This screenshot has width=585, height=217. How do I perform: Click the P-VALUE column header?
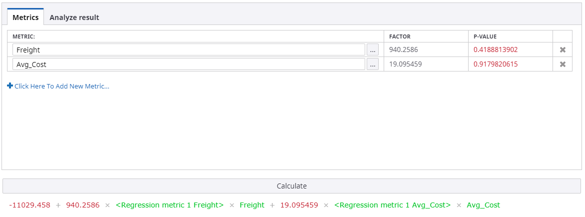pyautogui.click(x=485, y=36)
